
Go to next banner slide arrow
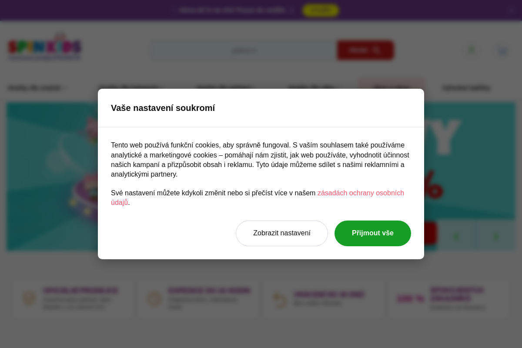coord(495,236)
